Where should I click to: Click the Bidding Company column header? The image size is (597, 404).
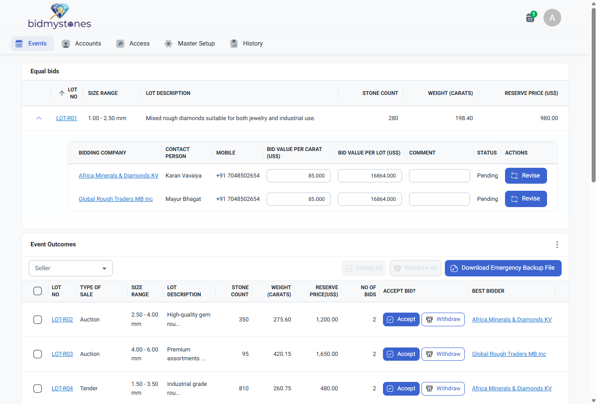(103, 153)
